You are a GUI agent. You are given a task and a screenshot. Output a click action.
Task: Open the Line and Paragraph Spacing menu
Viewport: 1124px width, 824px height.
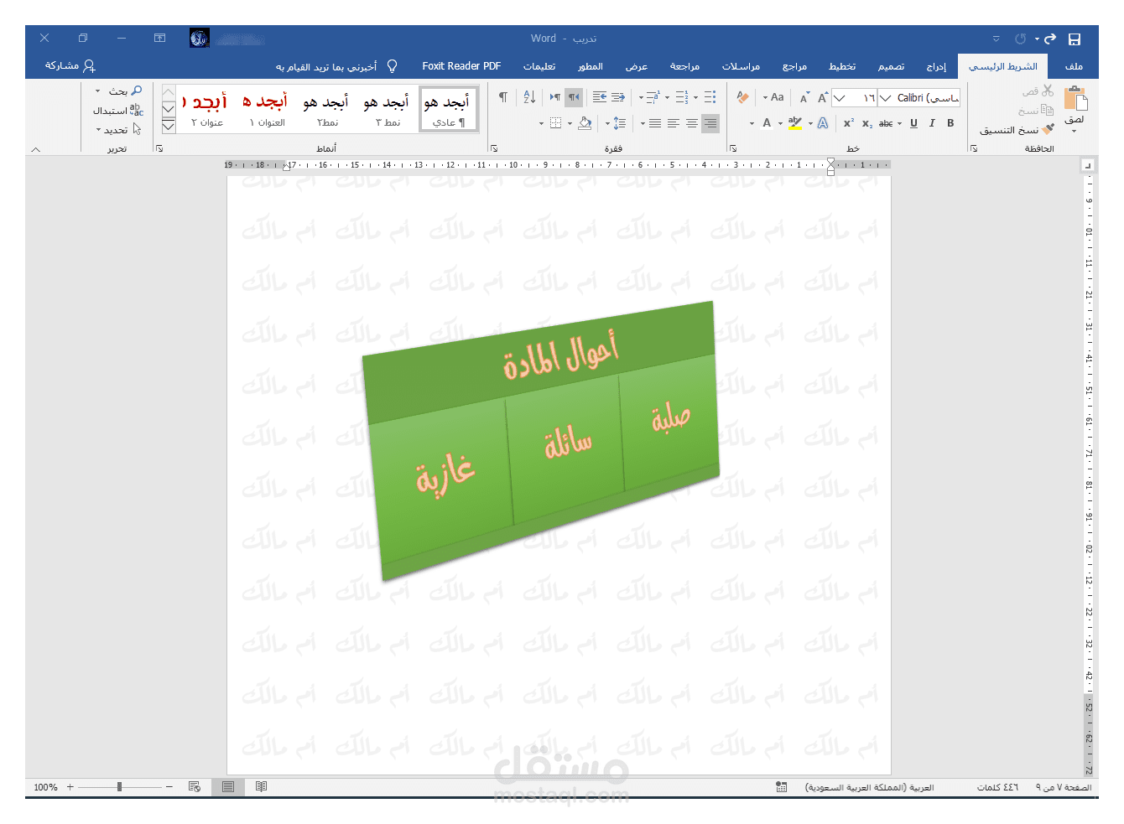pos(619,123)
